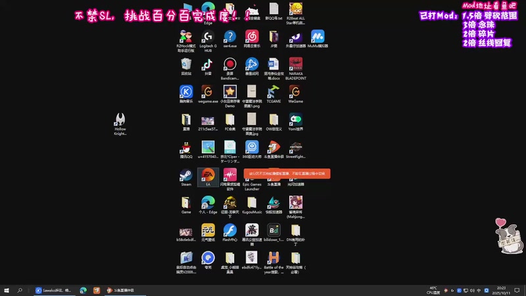Select the b58c6ebdf image file
526x296 pixels.
pos(186,234)
